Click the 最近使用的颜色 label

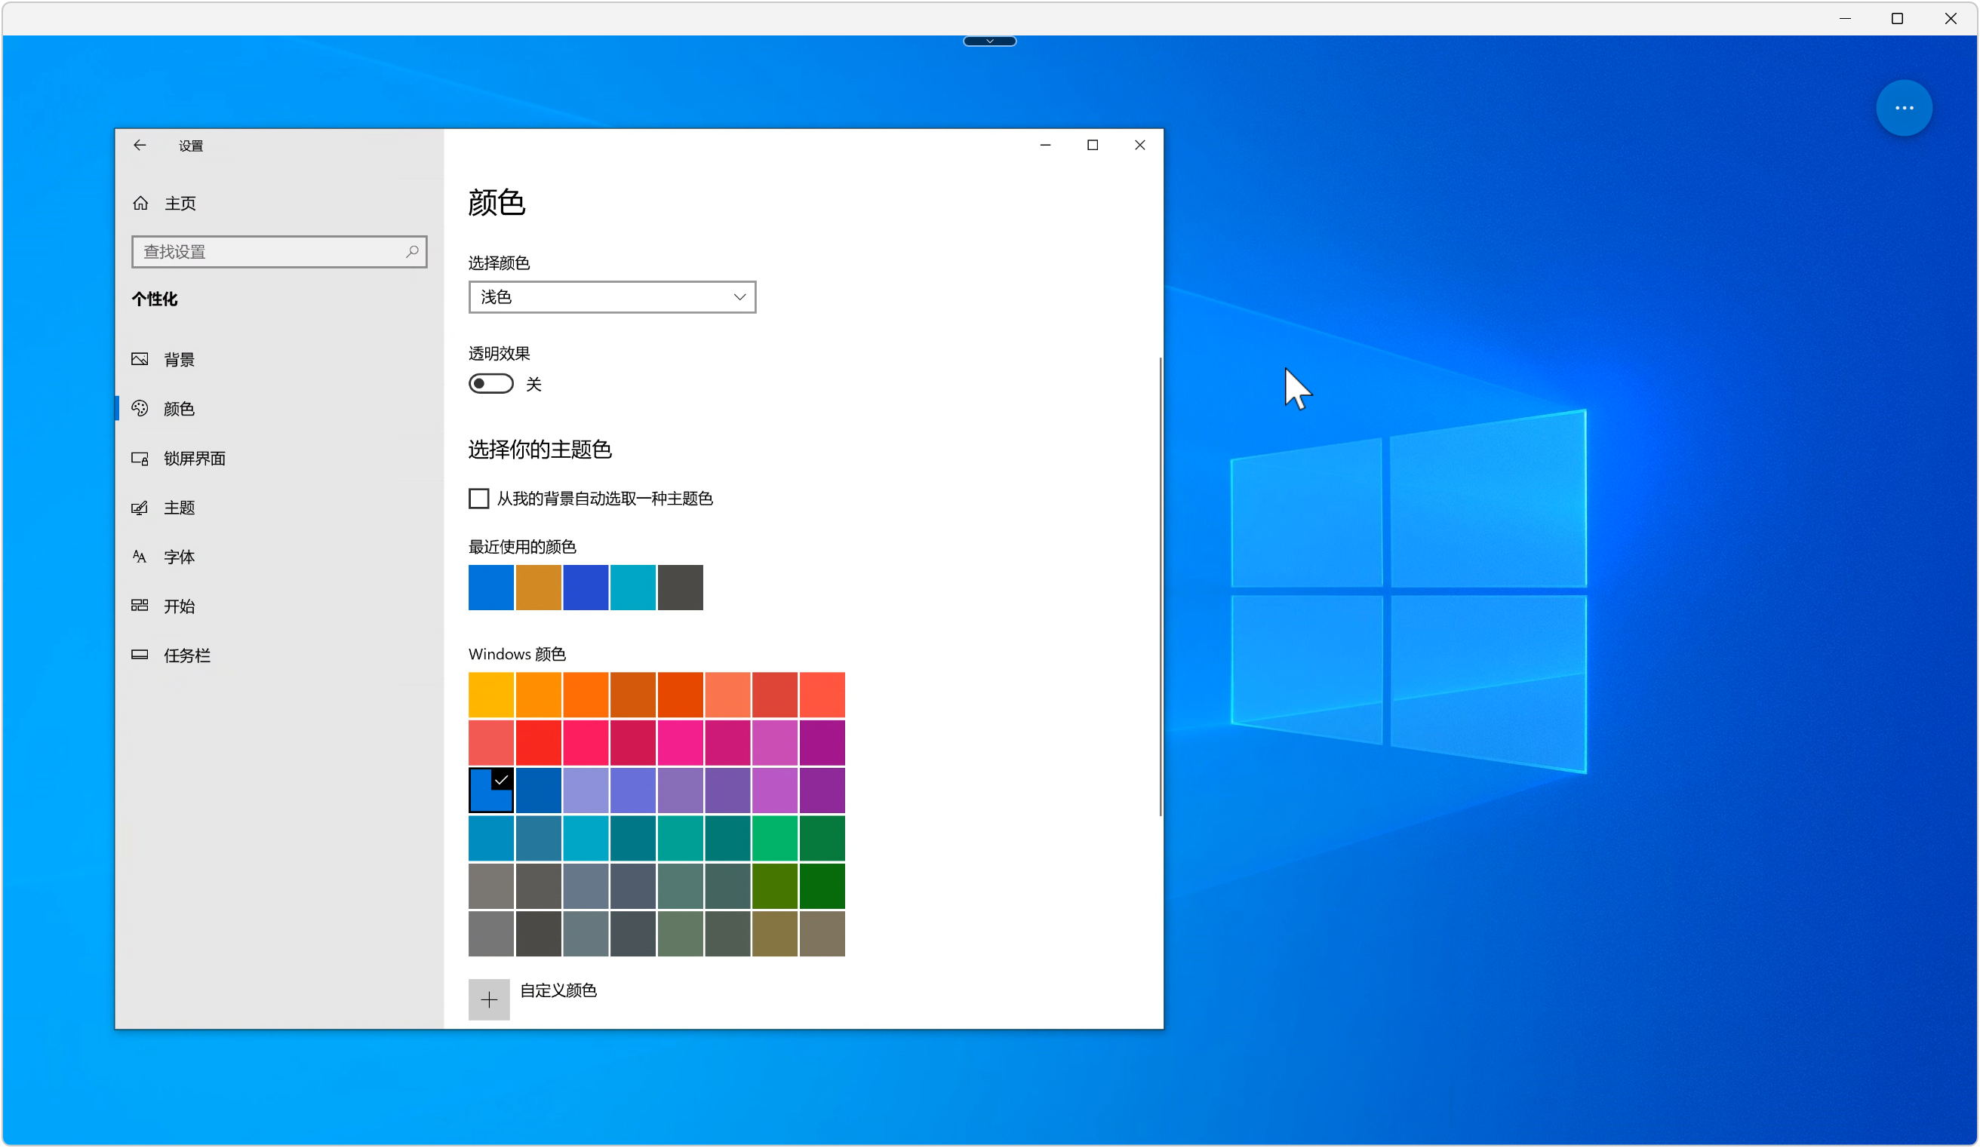click(522, 548)
